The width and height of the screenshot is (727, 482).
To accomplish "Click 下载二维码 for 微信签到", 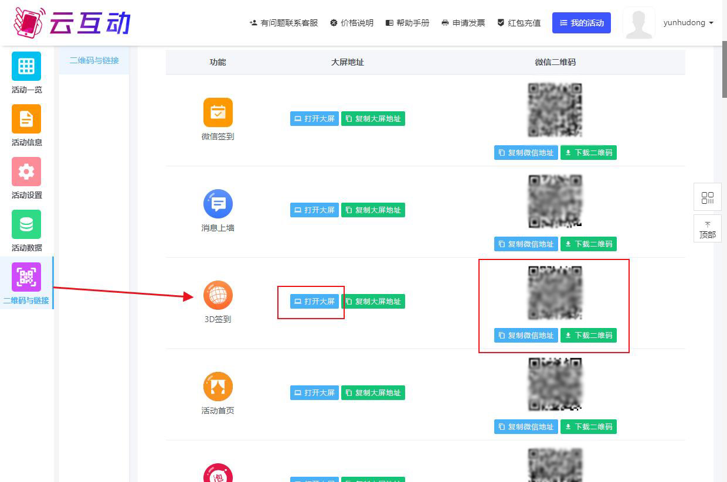I will [x=589, y=153].
